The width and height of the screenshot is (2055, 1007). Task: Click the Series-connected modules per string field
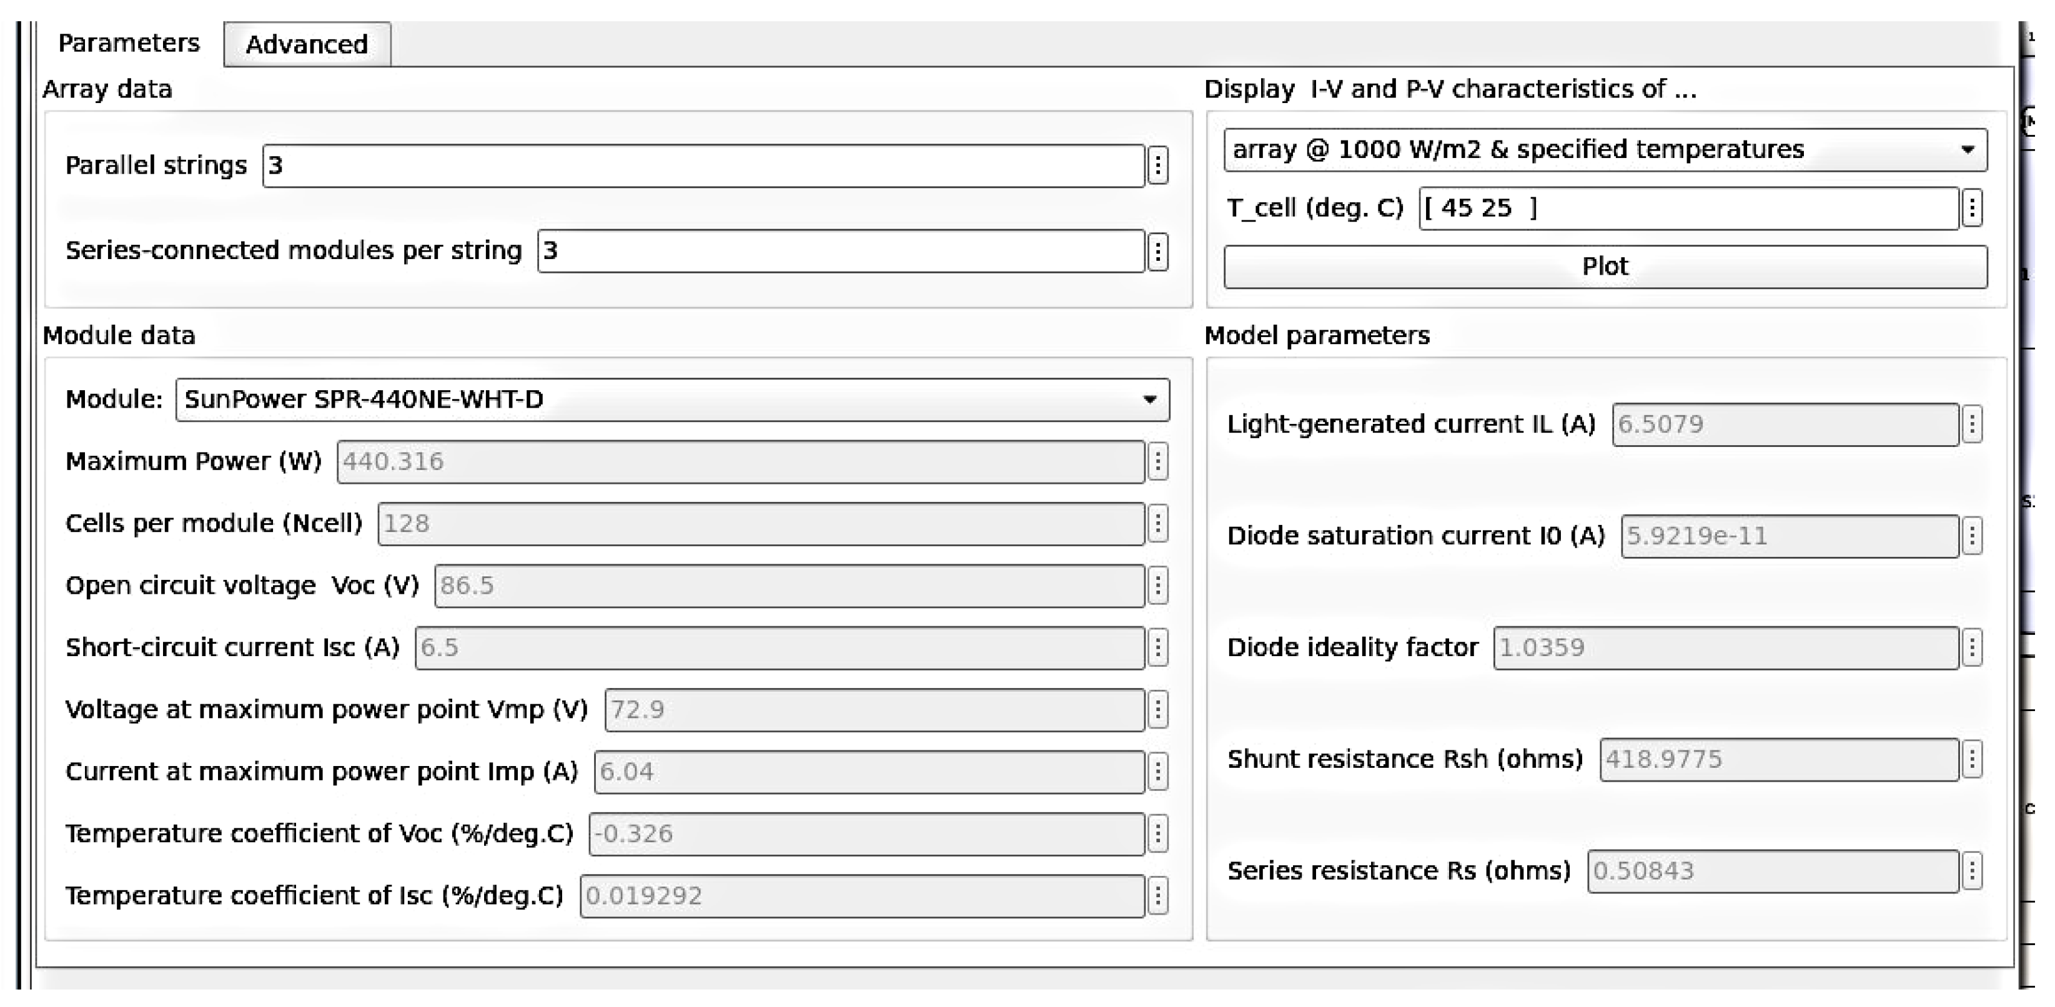coord(840,251)
